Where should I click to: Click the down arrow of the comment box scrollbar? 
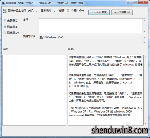144,31
